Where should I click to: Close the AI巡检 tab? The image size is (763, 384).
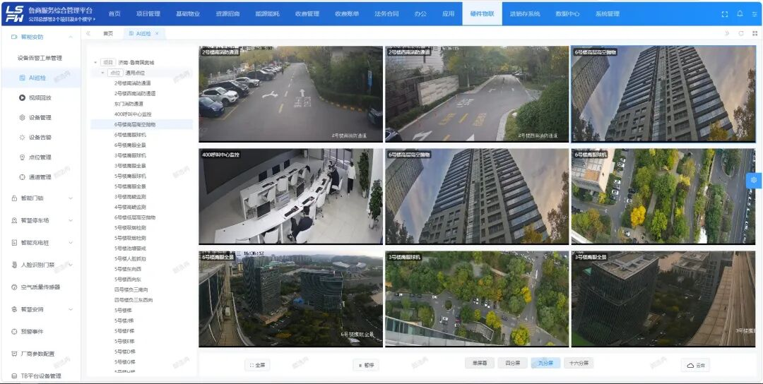(157, 34)
